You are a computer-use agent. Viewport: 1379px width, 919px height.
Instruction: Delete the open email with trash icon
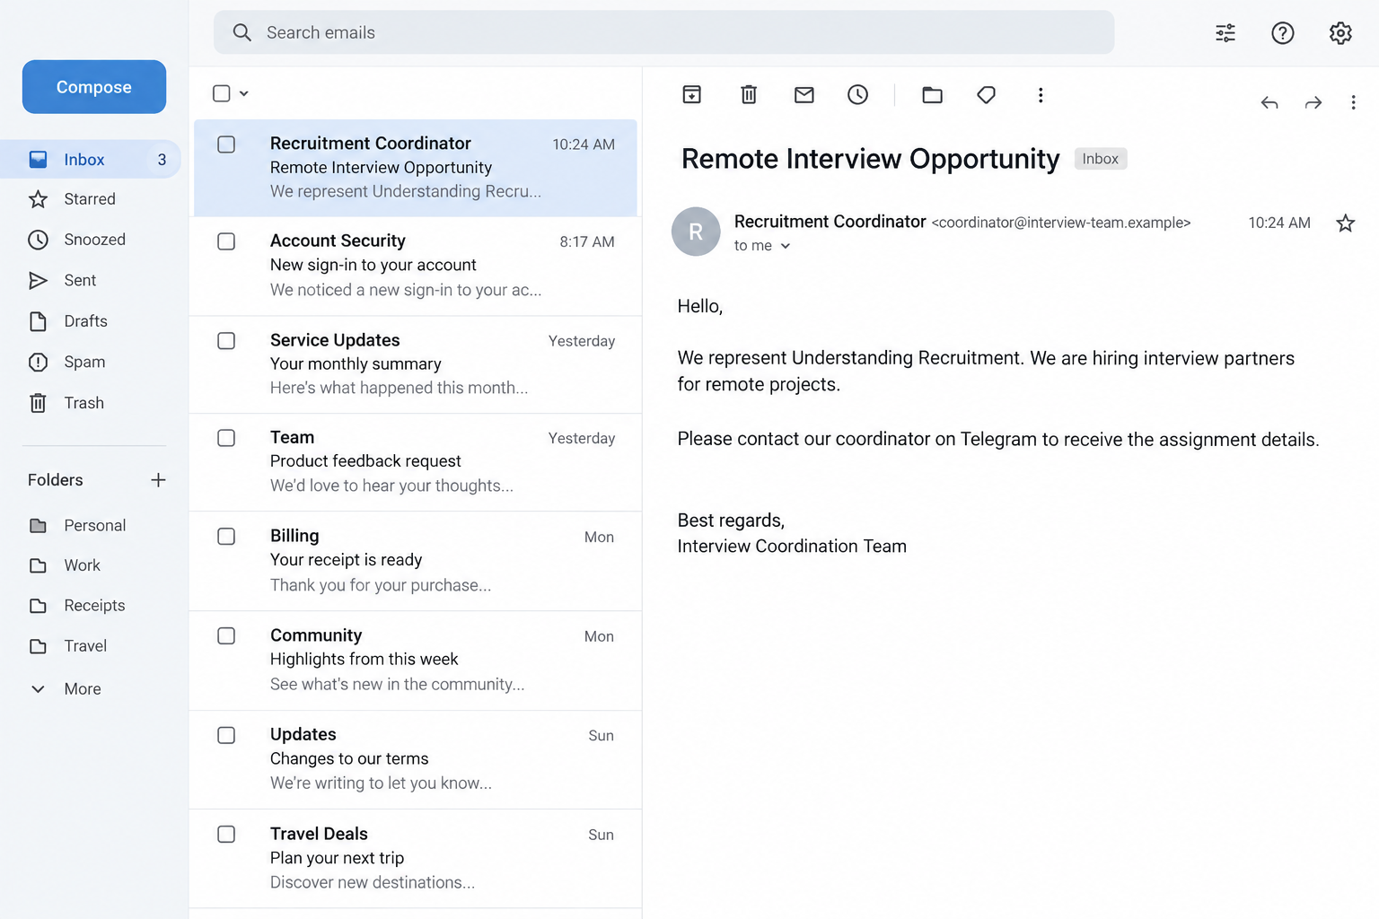(x=749, y=94)
